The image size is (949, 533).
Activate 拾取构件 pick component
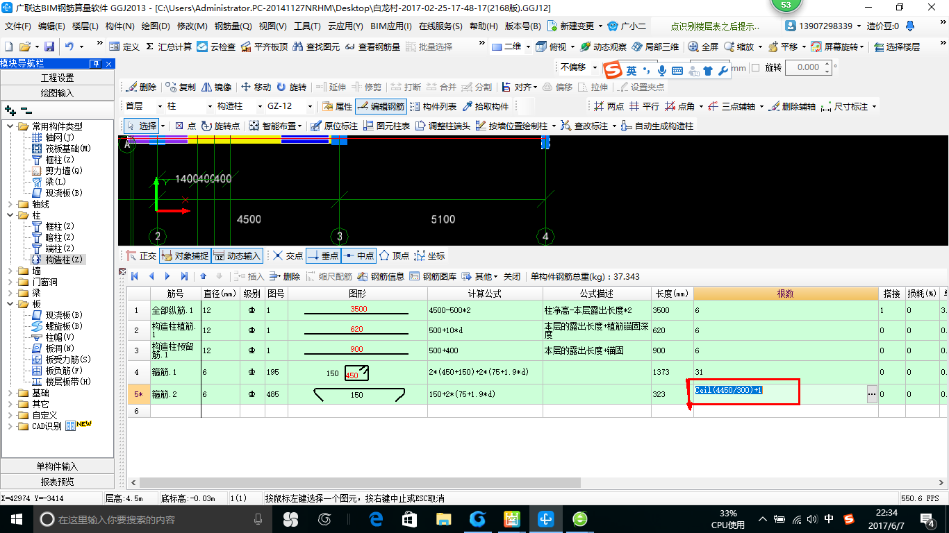[x=485, y=106]
